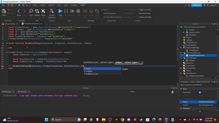Select On All Exceptions radio option
The image size is (219, 123).
pos(102,13)
